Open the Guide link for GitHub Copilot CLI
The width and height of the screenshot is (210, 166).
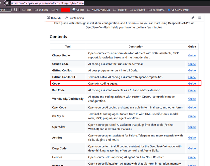[x=192, y=77]
